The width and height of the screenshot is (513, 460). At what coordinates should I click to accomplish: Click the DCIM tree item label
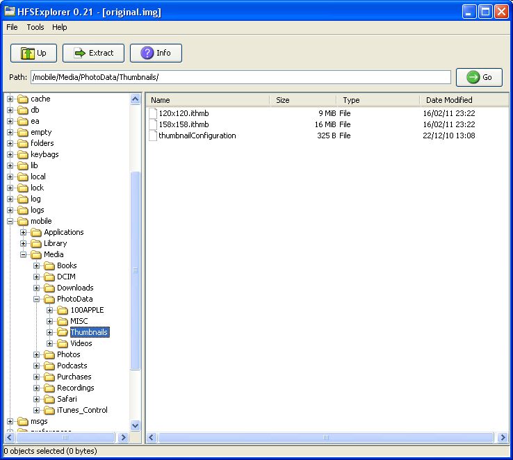[x=67, y=277]
